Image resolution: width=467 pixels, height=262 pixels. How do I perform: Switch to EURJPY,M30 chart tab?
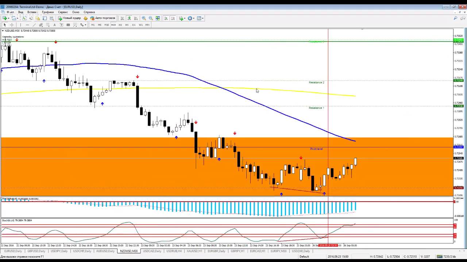(x=278, y=251)
